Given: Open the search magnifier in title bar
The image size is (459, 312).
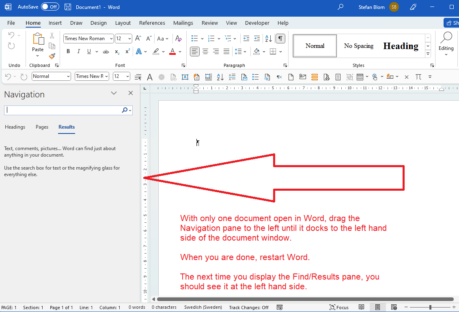Looking at the screenshot, I should 340,7.
